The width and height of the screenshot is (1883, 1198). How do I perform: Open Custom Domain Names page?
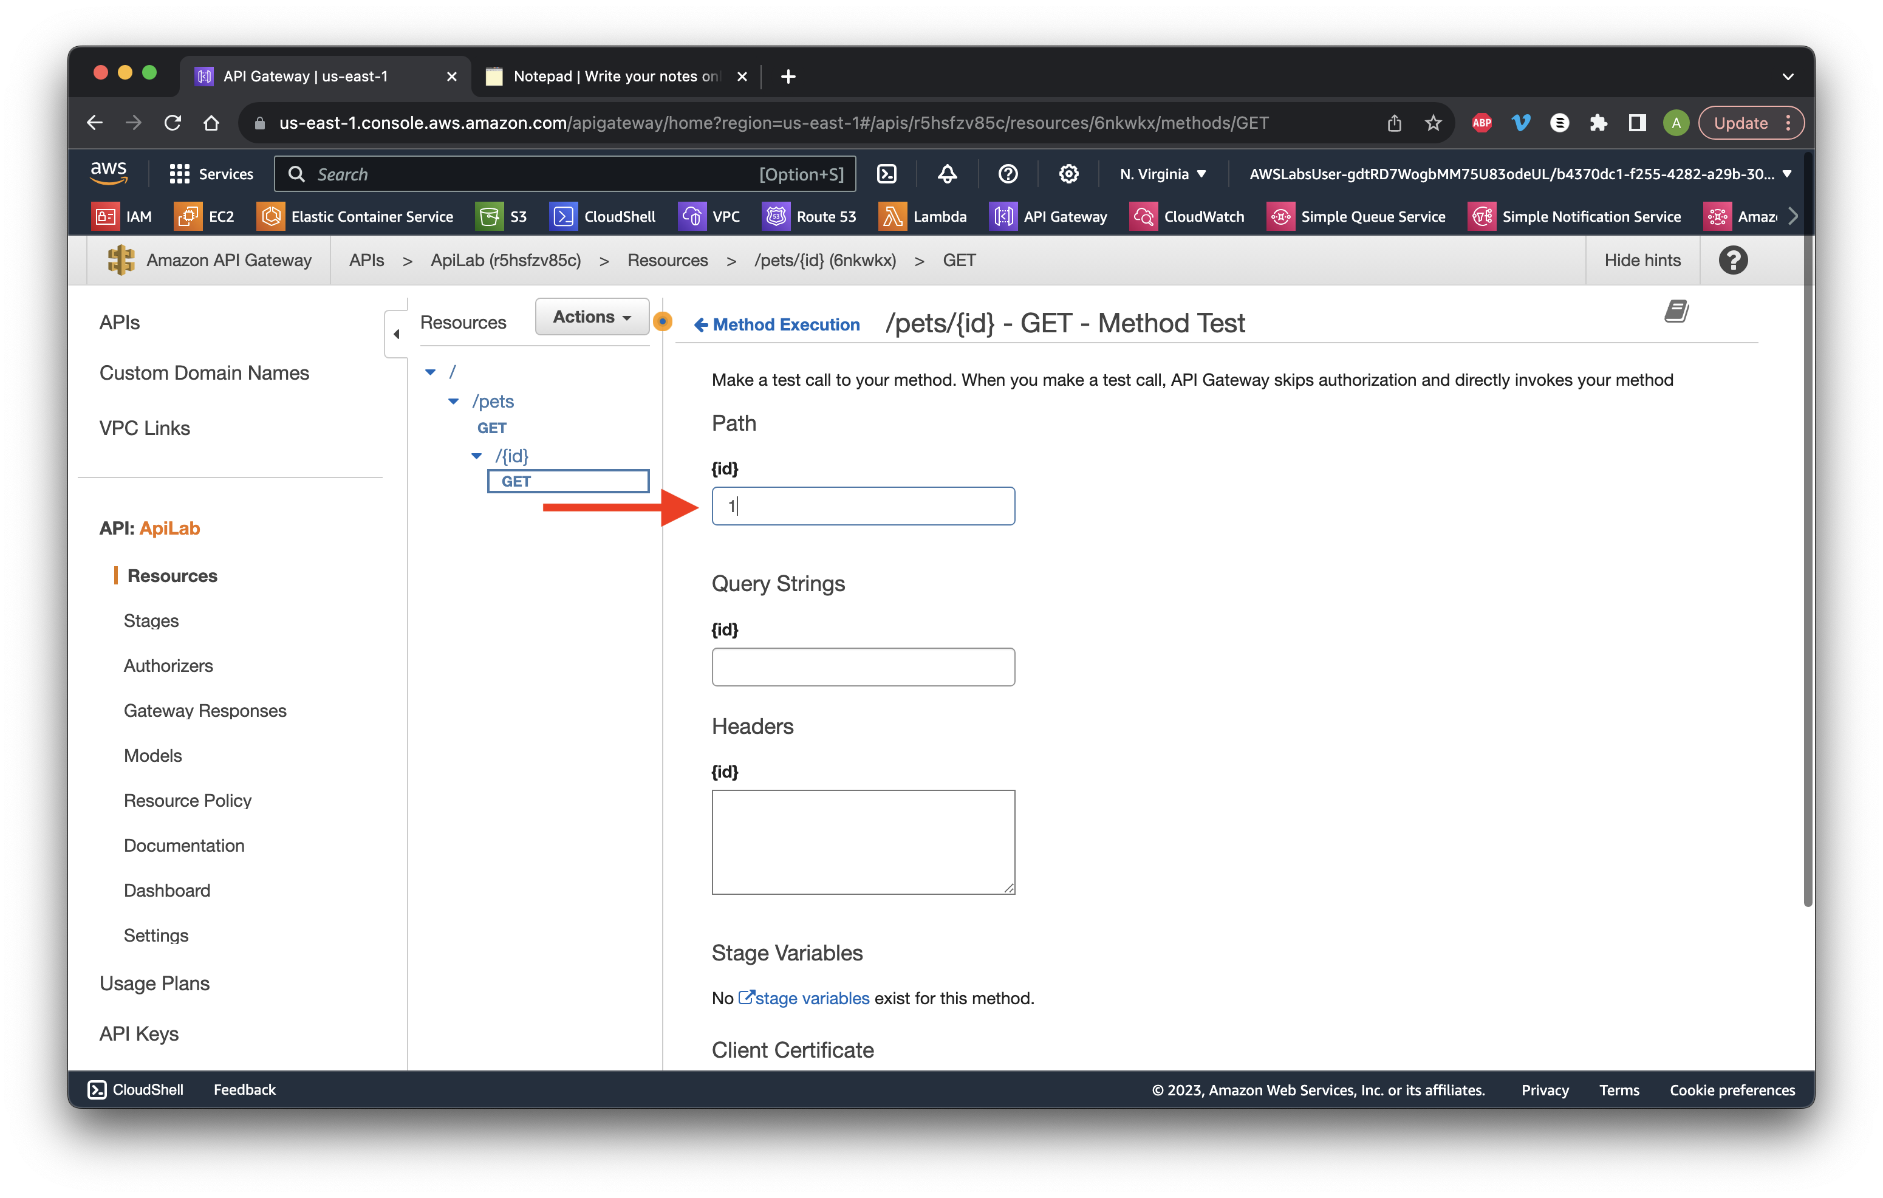click(x=204, y=373)
